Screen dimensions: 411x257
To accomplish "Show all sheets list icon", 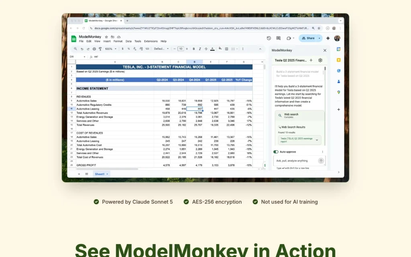I will point(87,174).
